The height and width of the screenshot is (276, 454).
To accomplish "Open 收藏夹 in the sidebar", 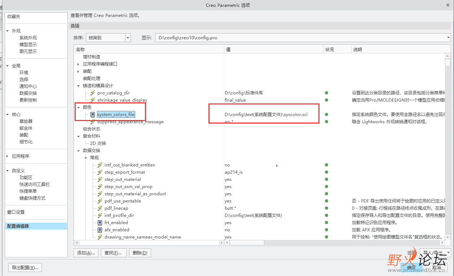I will [x=14, y=17].
